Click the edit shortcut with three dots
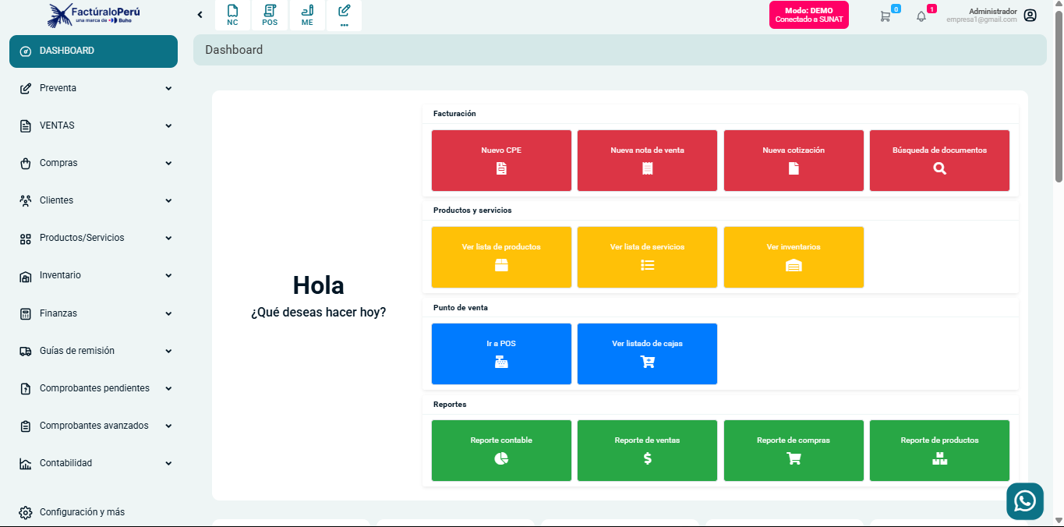The image size is (1064, 527). coord(344,15)
